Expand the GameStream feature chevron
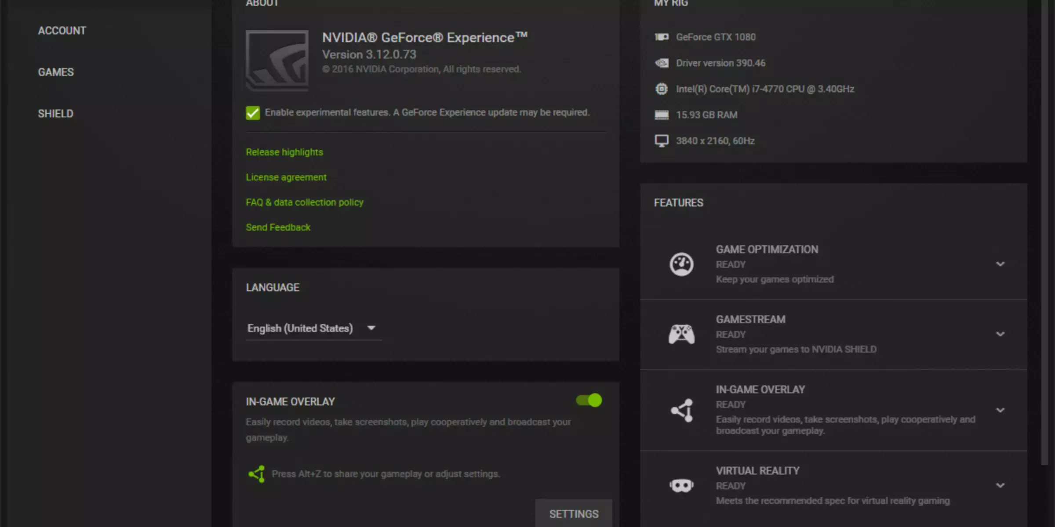Screen dimensions: 1055x527 [x=1000, y=334]
